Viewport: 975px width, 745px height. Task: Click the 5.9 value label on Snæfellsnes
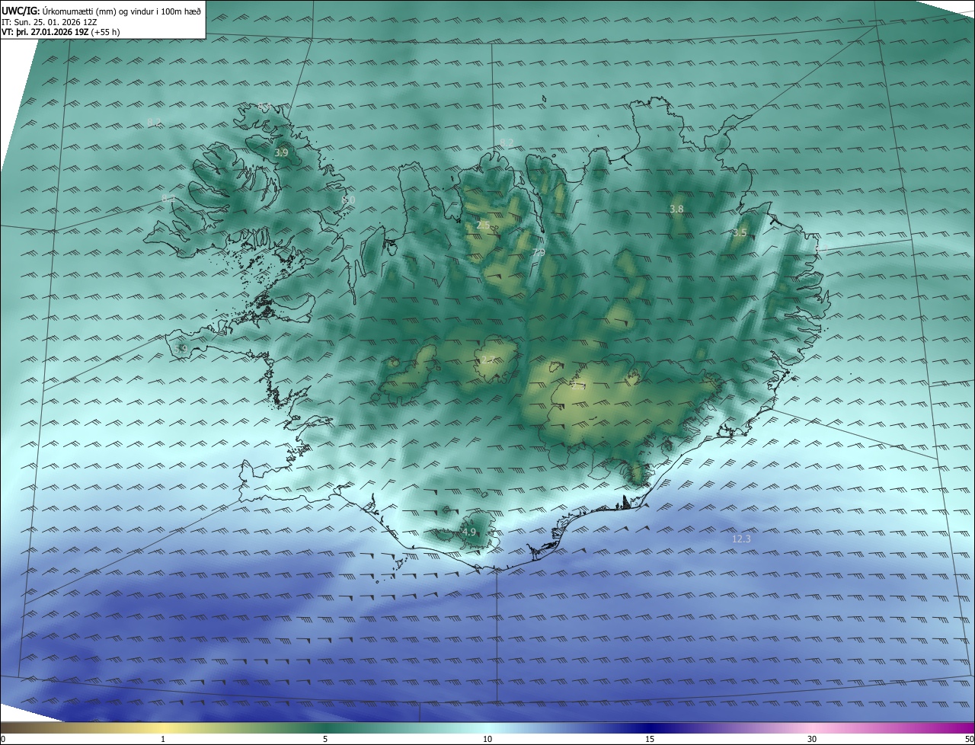tap(181, 349)
